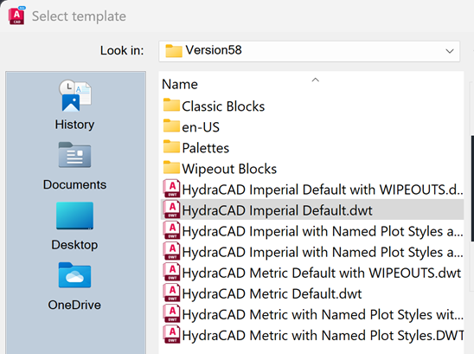Select the first HydraCAD Imperial with Named Plot Styles file
The image size is (474, 354).
[x=312, y=231]
